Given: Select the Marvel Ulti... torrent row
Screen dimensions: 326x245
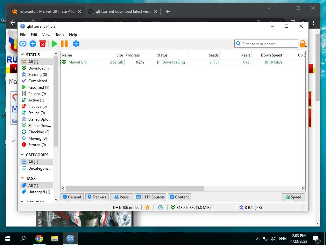Looking at the screenshot, I should click(183, 62).
